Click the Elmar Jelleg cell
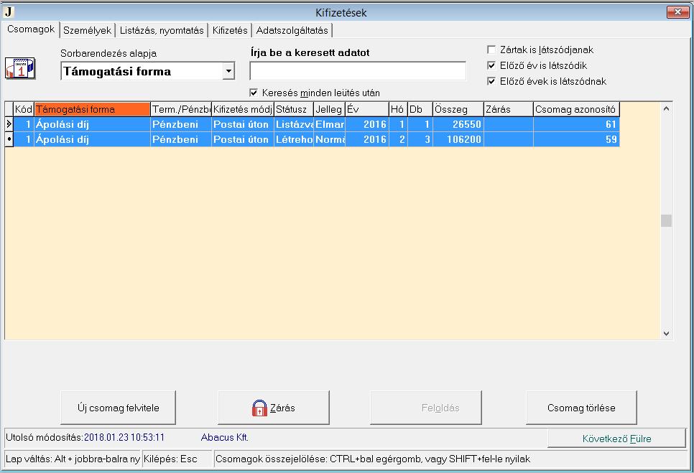The image size is (694, 473). pyautogui.click(x=329, y=124)
